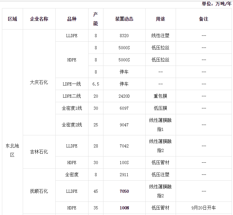Click the -- remark in the 2911 row

click(x=204, y=174)
